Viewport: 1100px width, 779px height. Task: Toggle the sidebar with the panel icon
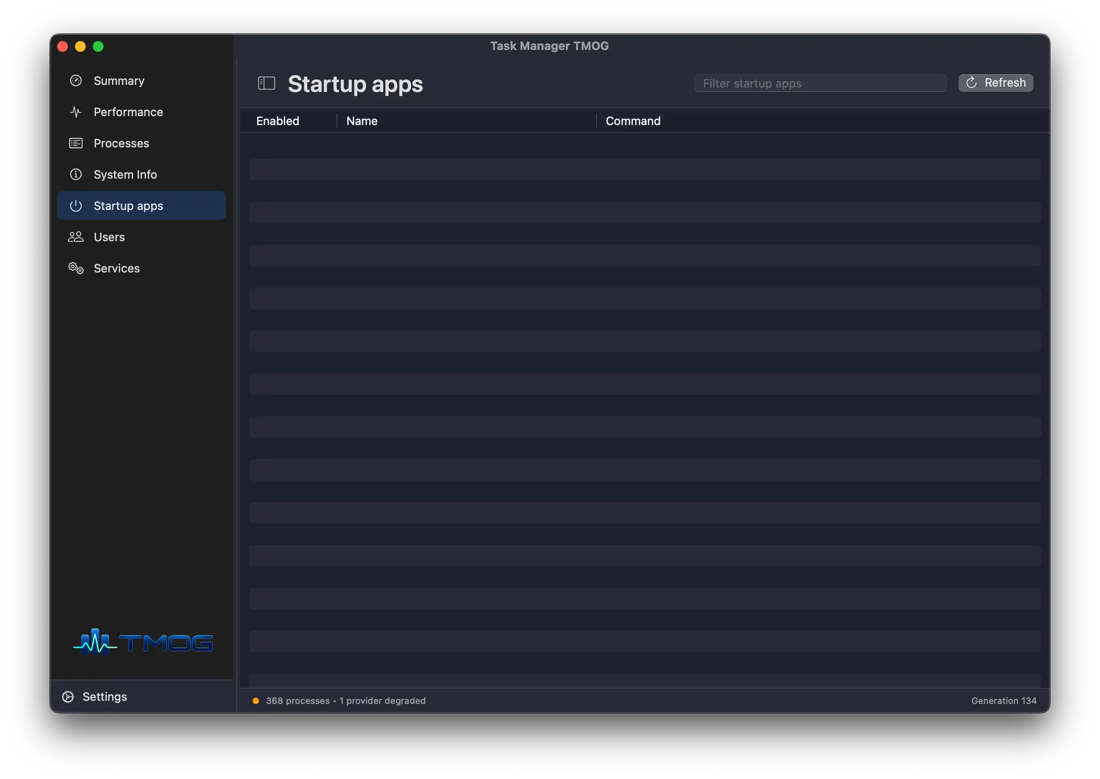click(x=267, y=84)
